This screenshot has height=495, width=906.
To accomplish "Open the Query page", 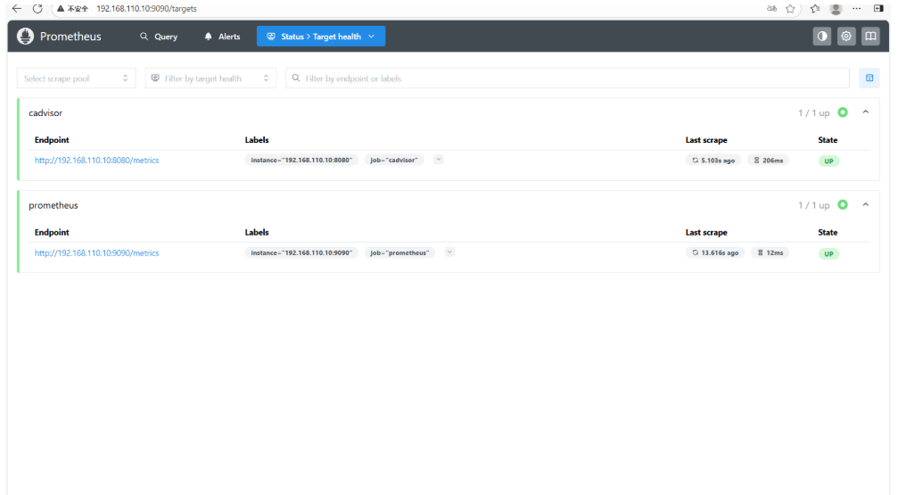I will point(159,37).
